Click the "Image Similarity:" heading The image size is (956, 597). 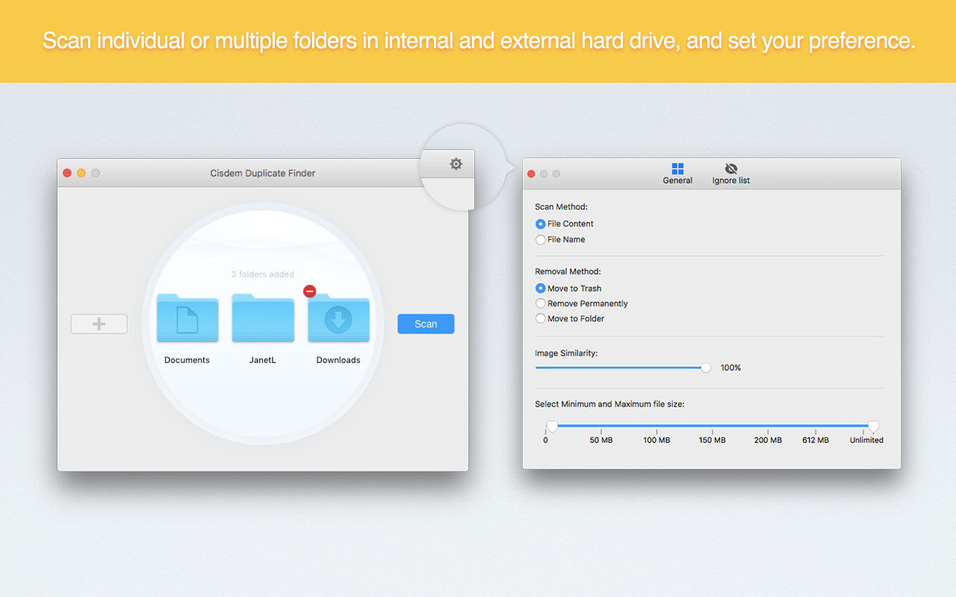[x=566, y=353]
